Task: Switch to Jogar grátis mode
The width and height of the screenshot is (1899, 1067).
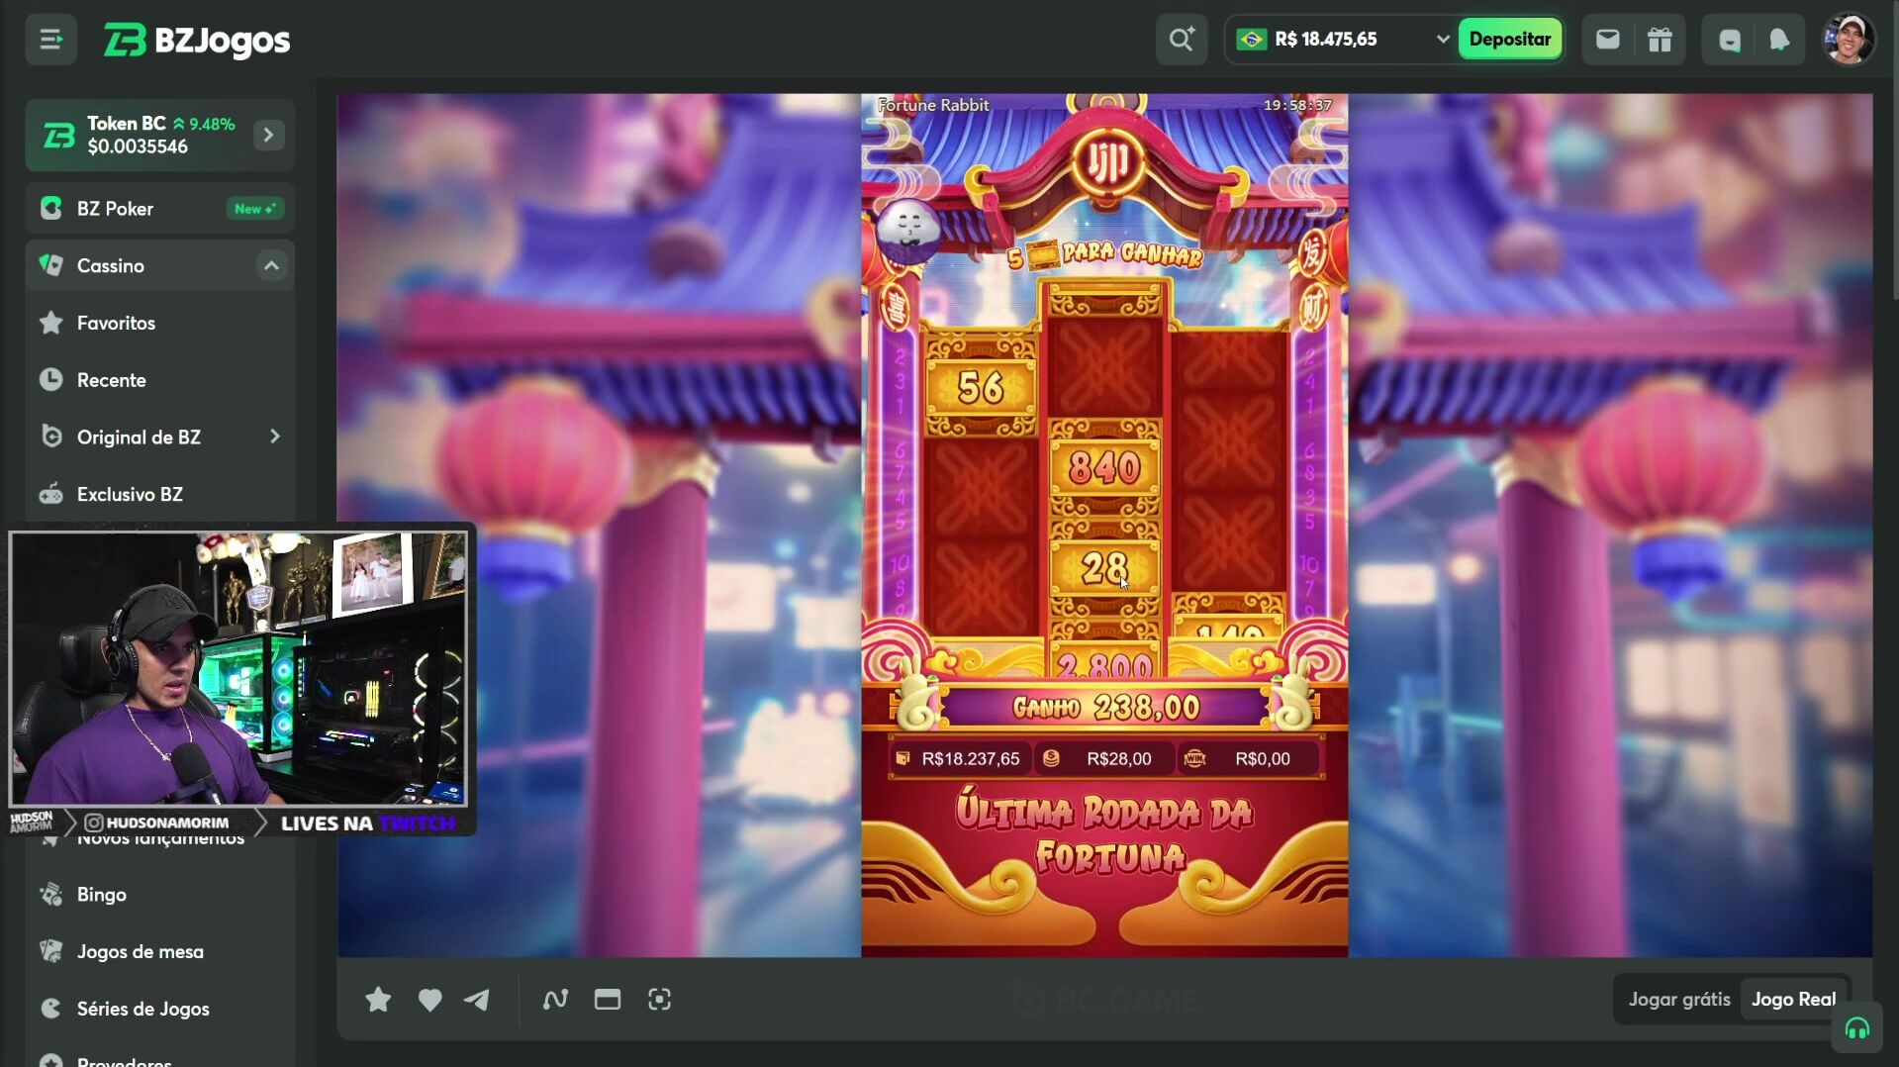Action: (x=1679, y=999)
